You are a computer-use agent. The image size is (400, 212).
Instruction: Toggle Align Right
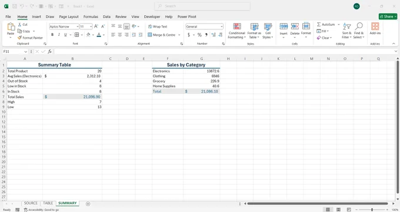point(126,35)
